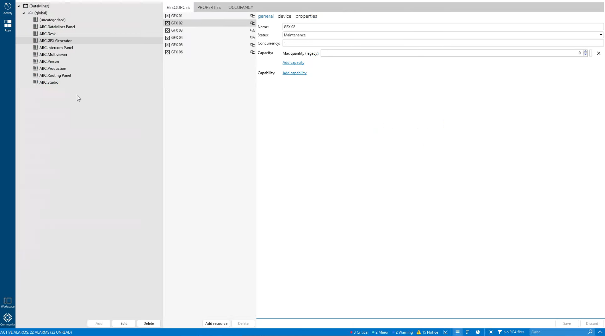Increase Max quantity with the up spinner
The image size is (605, 336).
point(585,52)
